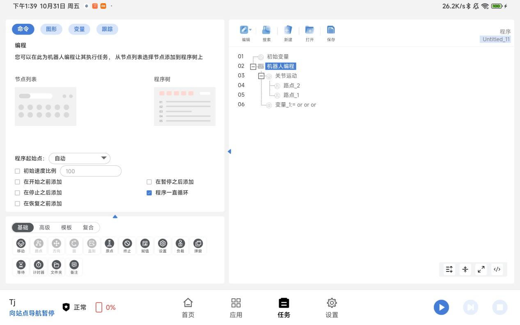Go to 首页 in bottom navigation

click(188, 308)
